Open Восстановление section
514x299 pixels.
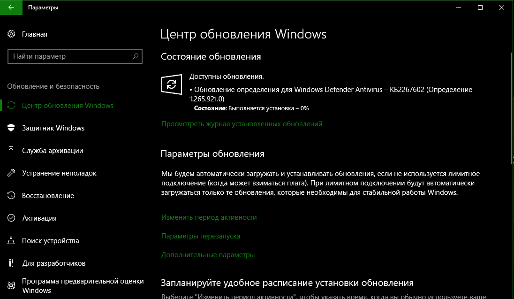48,196
